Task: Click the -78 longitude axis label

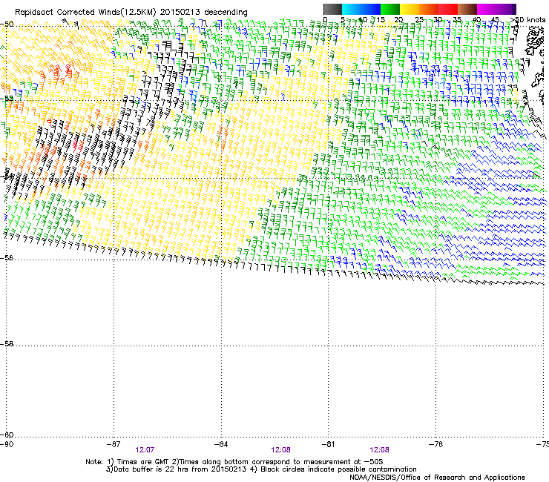Action: coord(435,444)
